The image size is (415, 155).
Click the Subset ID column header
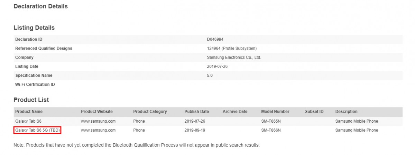pyautogui.click(x=314, y=112)
